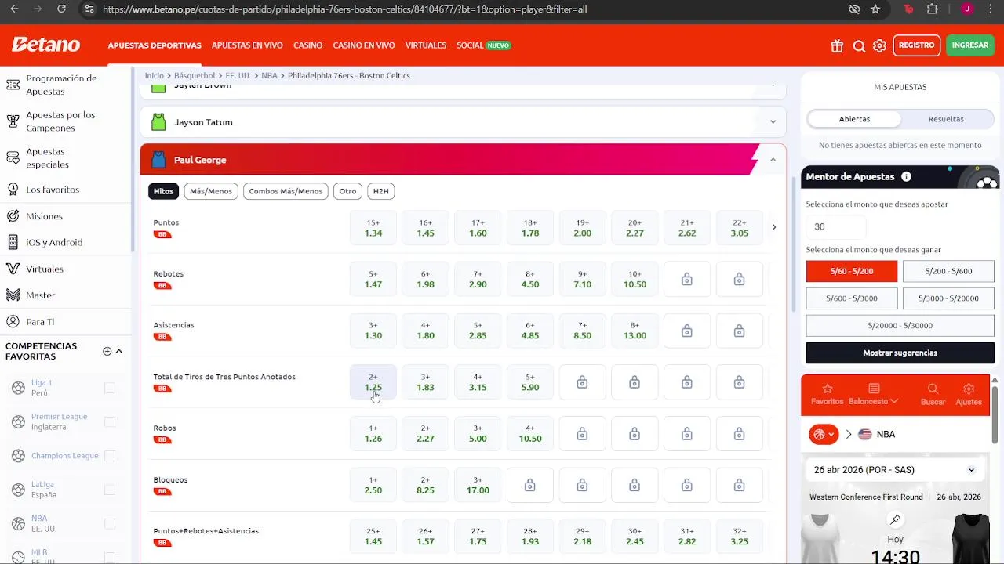Click the site information icon in address bar
The height and width of the screenshot is (564, 1004).
coord(89,9)
